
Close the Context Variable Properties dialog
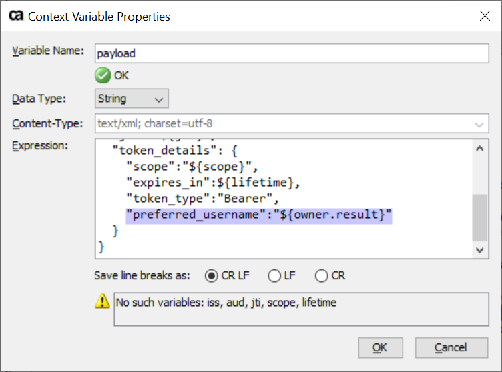pos(485,16)
